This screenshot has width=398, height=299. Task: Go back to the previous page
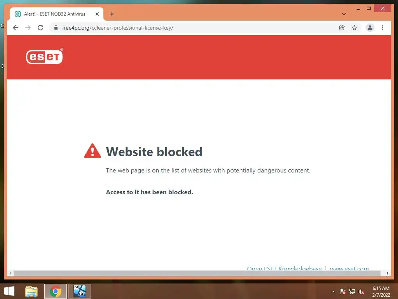(x=16, y=28)
